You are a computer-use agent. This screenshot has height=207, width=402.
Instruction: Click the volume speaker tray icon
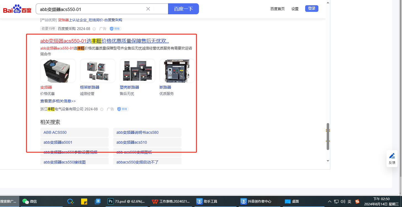(343, 201)
